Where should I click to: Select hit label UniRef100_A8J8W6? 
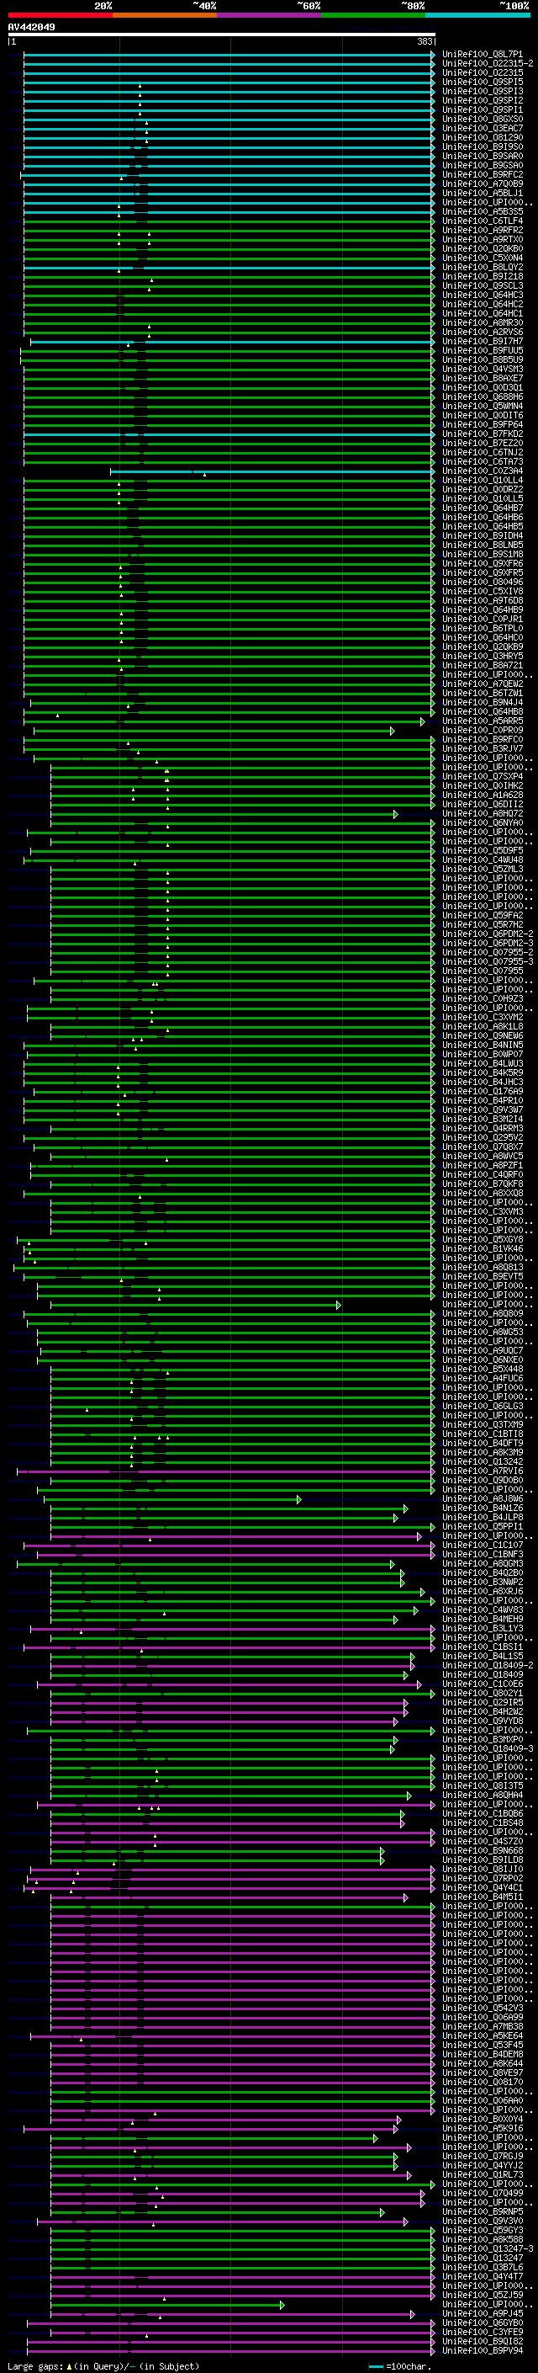[483, 1498]
